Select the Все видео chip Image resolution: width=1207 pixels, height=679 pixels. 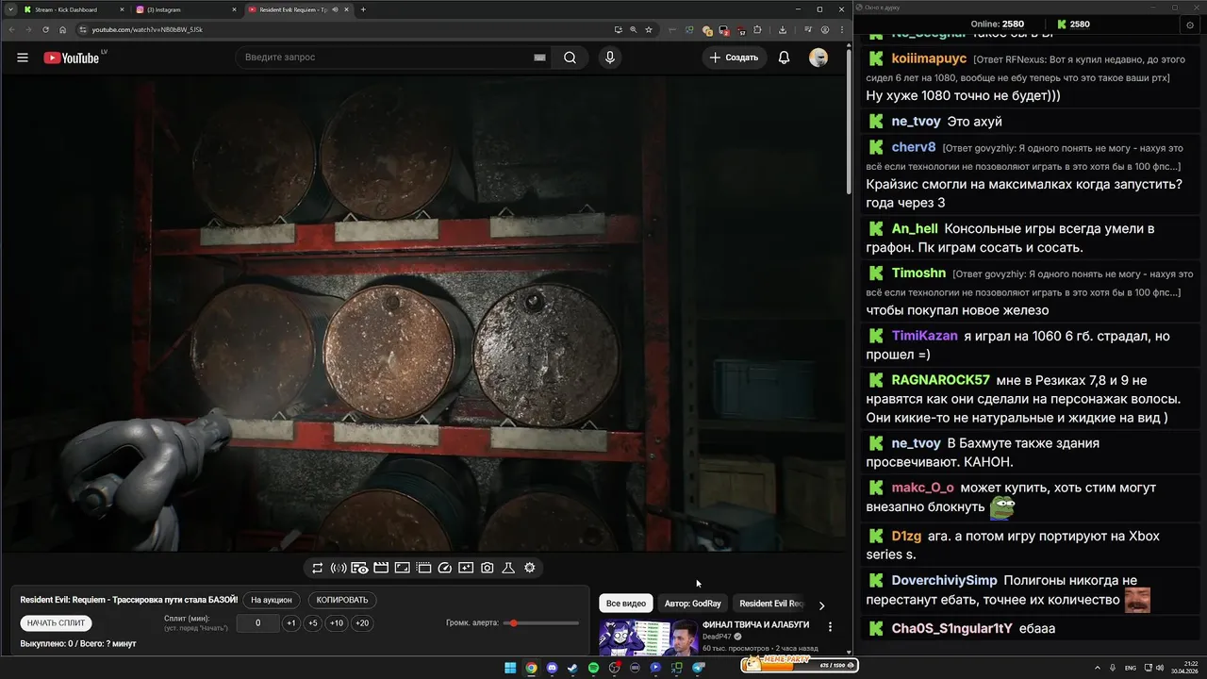(626, 604)
